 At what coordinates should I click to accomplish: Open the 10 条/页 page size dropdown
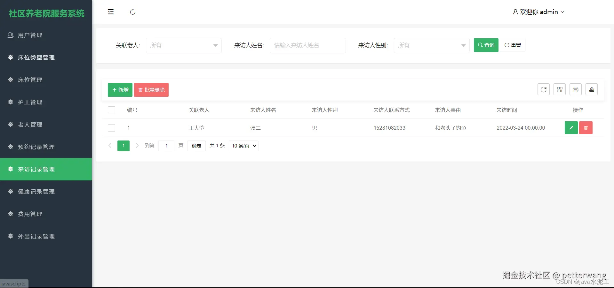pos(243,146)
